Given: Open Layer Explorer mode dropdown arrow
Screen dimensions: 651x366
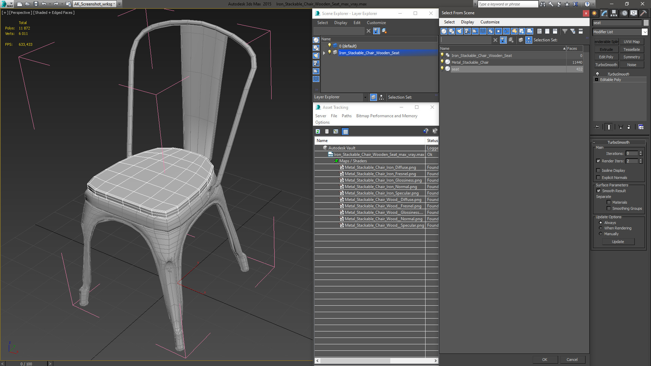Looking at the screenshot, I should (365, 97).
